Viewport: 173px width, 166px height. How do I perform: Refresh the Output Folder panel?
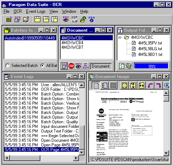(x=121, y=66)
